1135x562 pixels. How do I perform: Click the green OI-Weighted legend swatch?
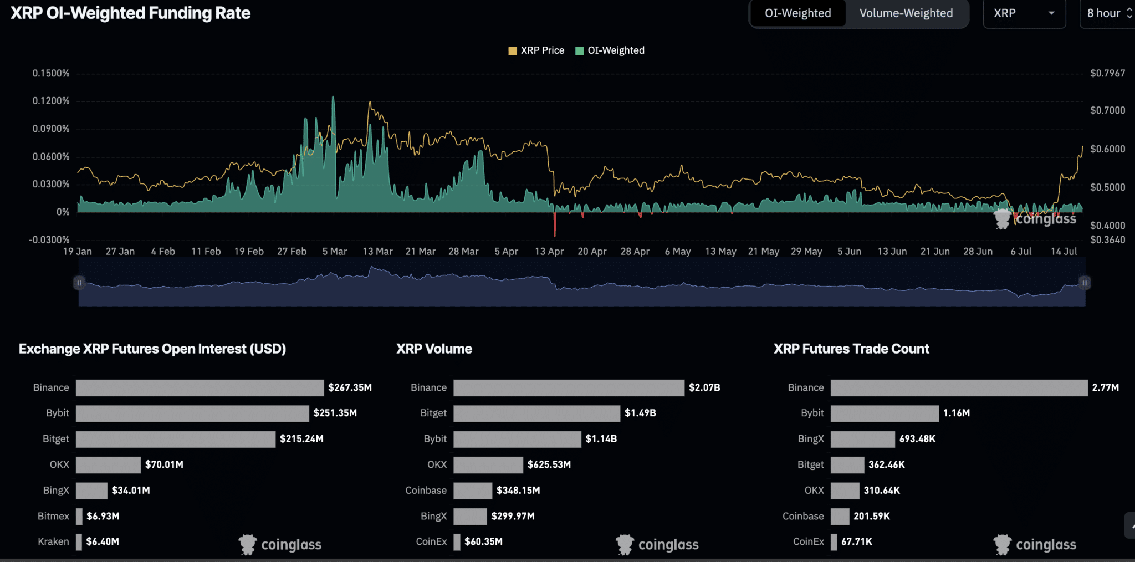pyautogui.click(x=580, y=50)
